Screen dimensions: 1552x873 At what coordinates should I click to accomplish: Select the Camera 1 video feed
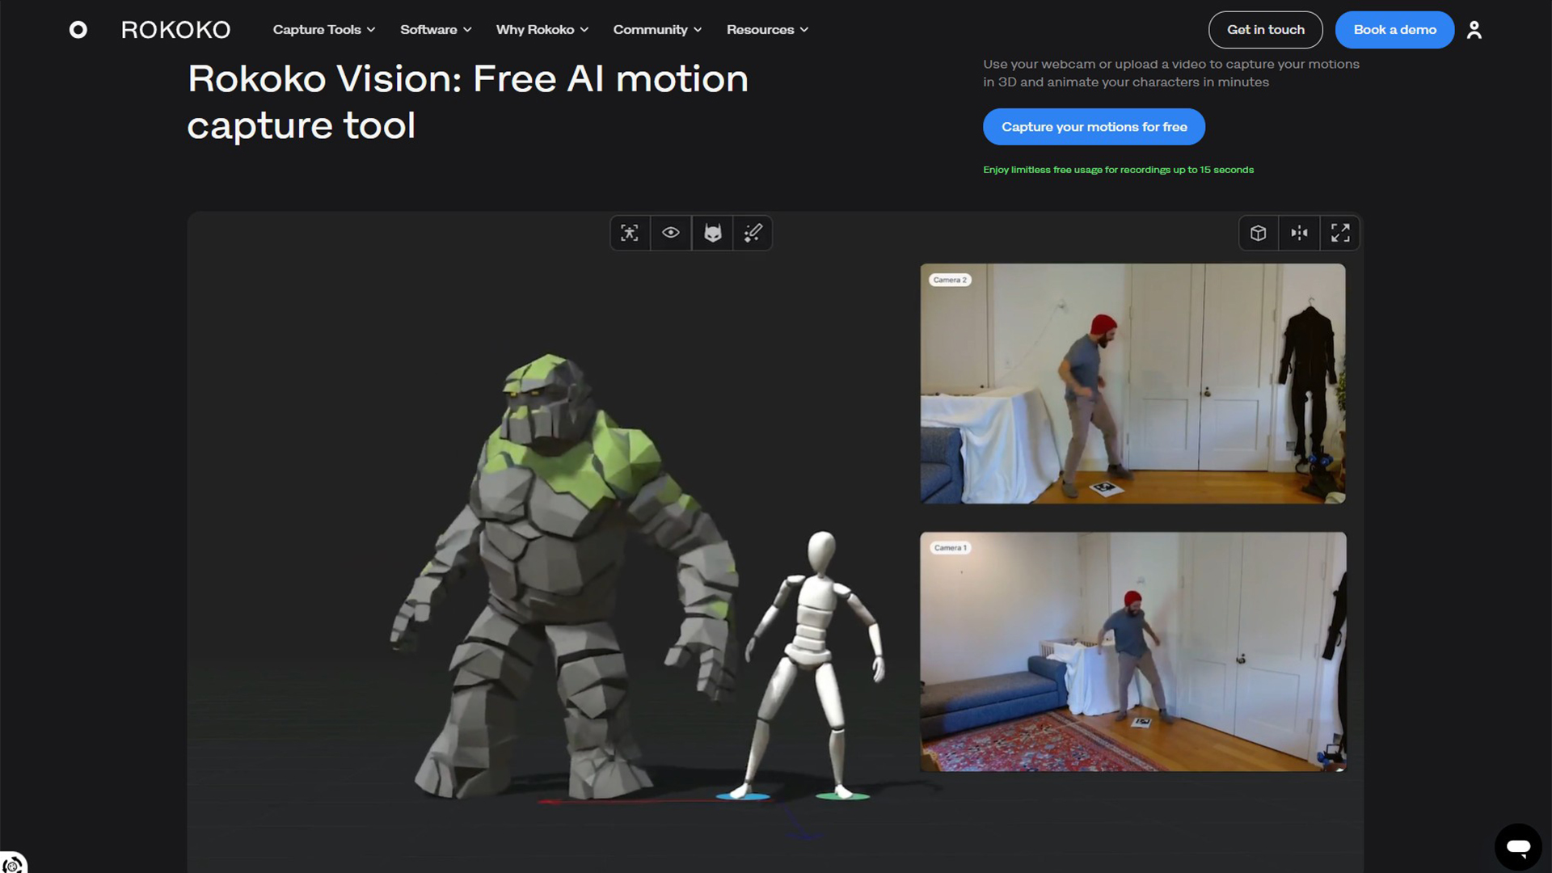pyautogui.click(x=1133, y=652)
